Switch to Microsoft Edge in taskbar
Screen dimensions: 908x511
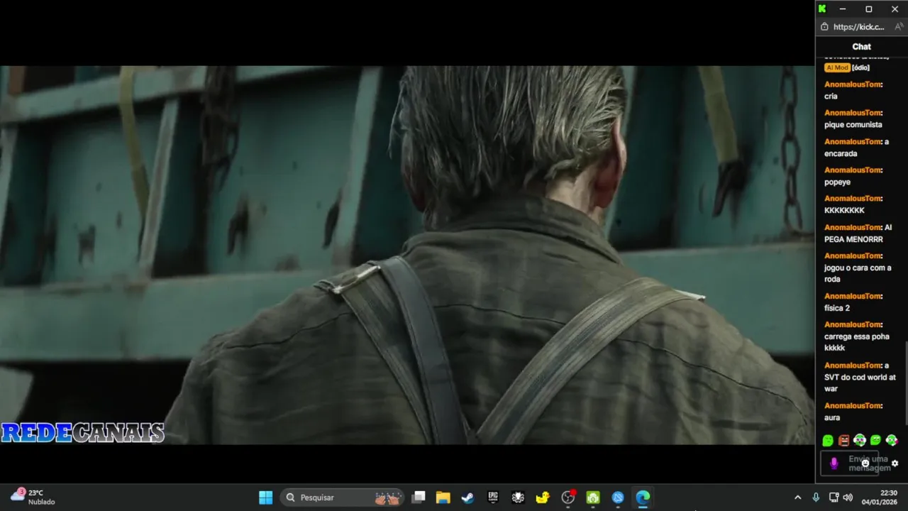pyautogui.click(x=643, y=498)
